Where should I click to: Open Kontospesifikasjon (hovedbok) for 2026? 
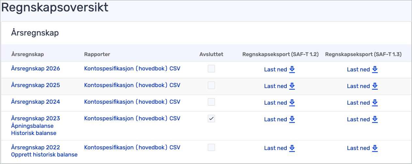(x=126, y=69)
